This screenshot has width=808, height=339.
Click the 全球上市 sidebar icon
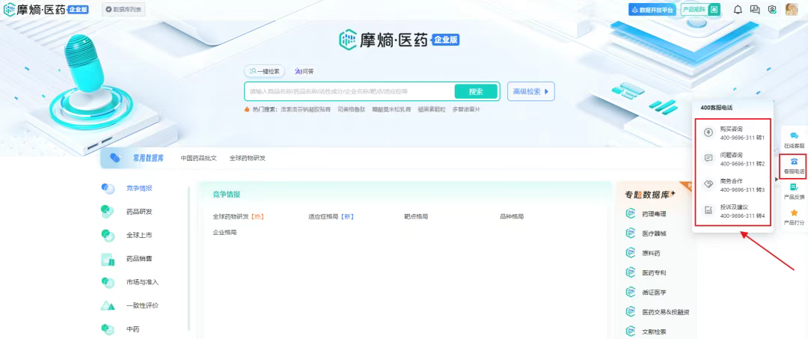tap(108, 236)
